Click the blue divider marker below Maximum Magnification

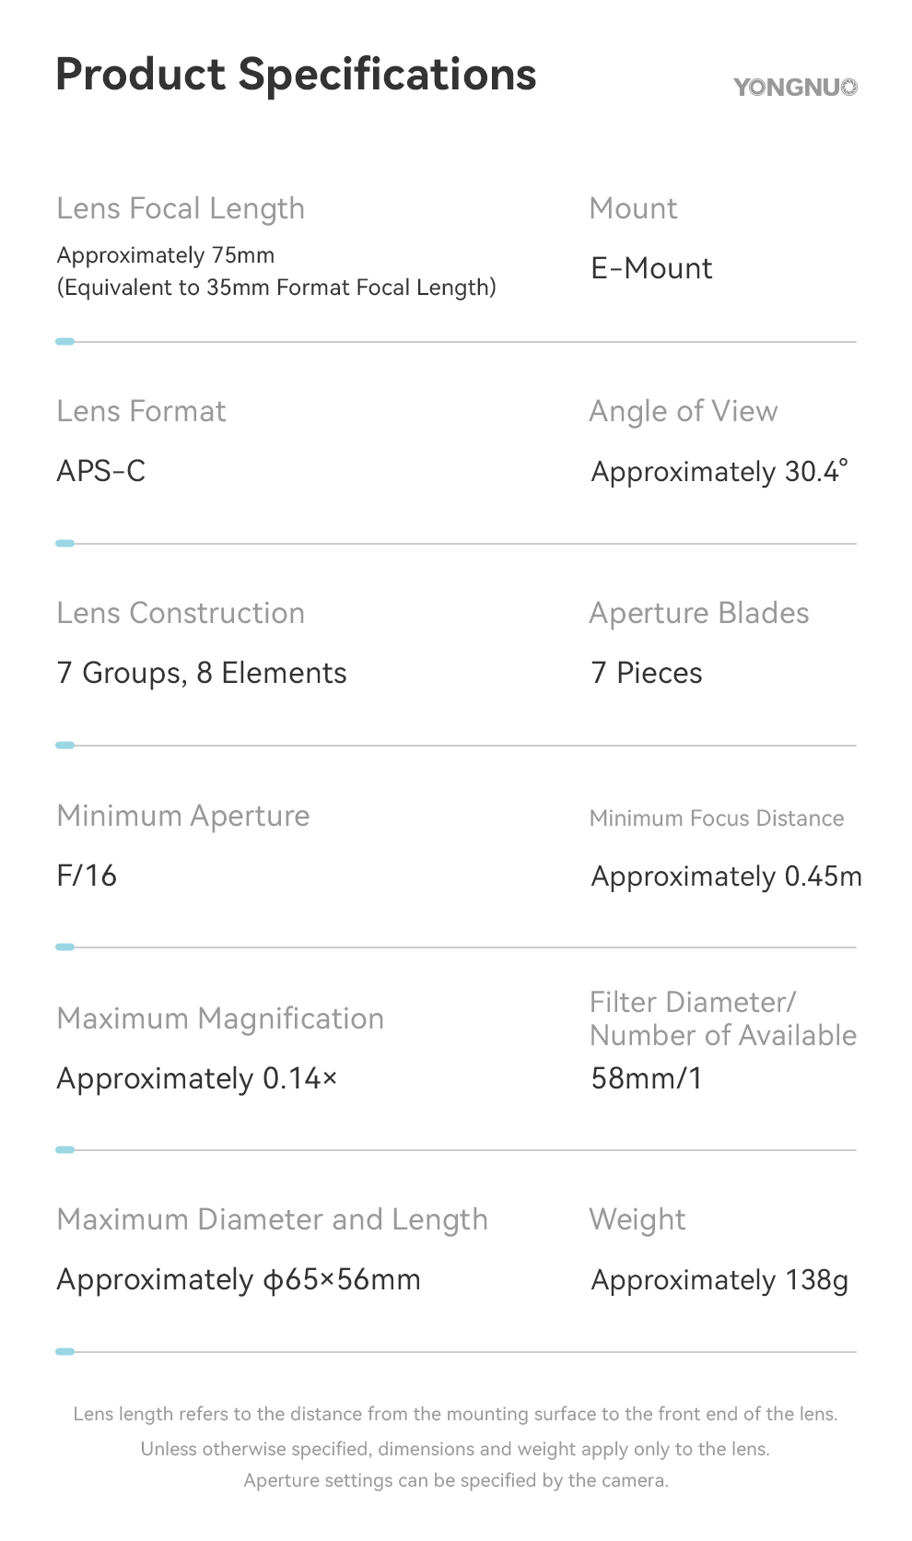click(64, 1150)
